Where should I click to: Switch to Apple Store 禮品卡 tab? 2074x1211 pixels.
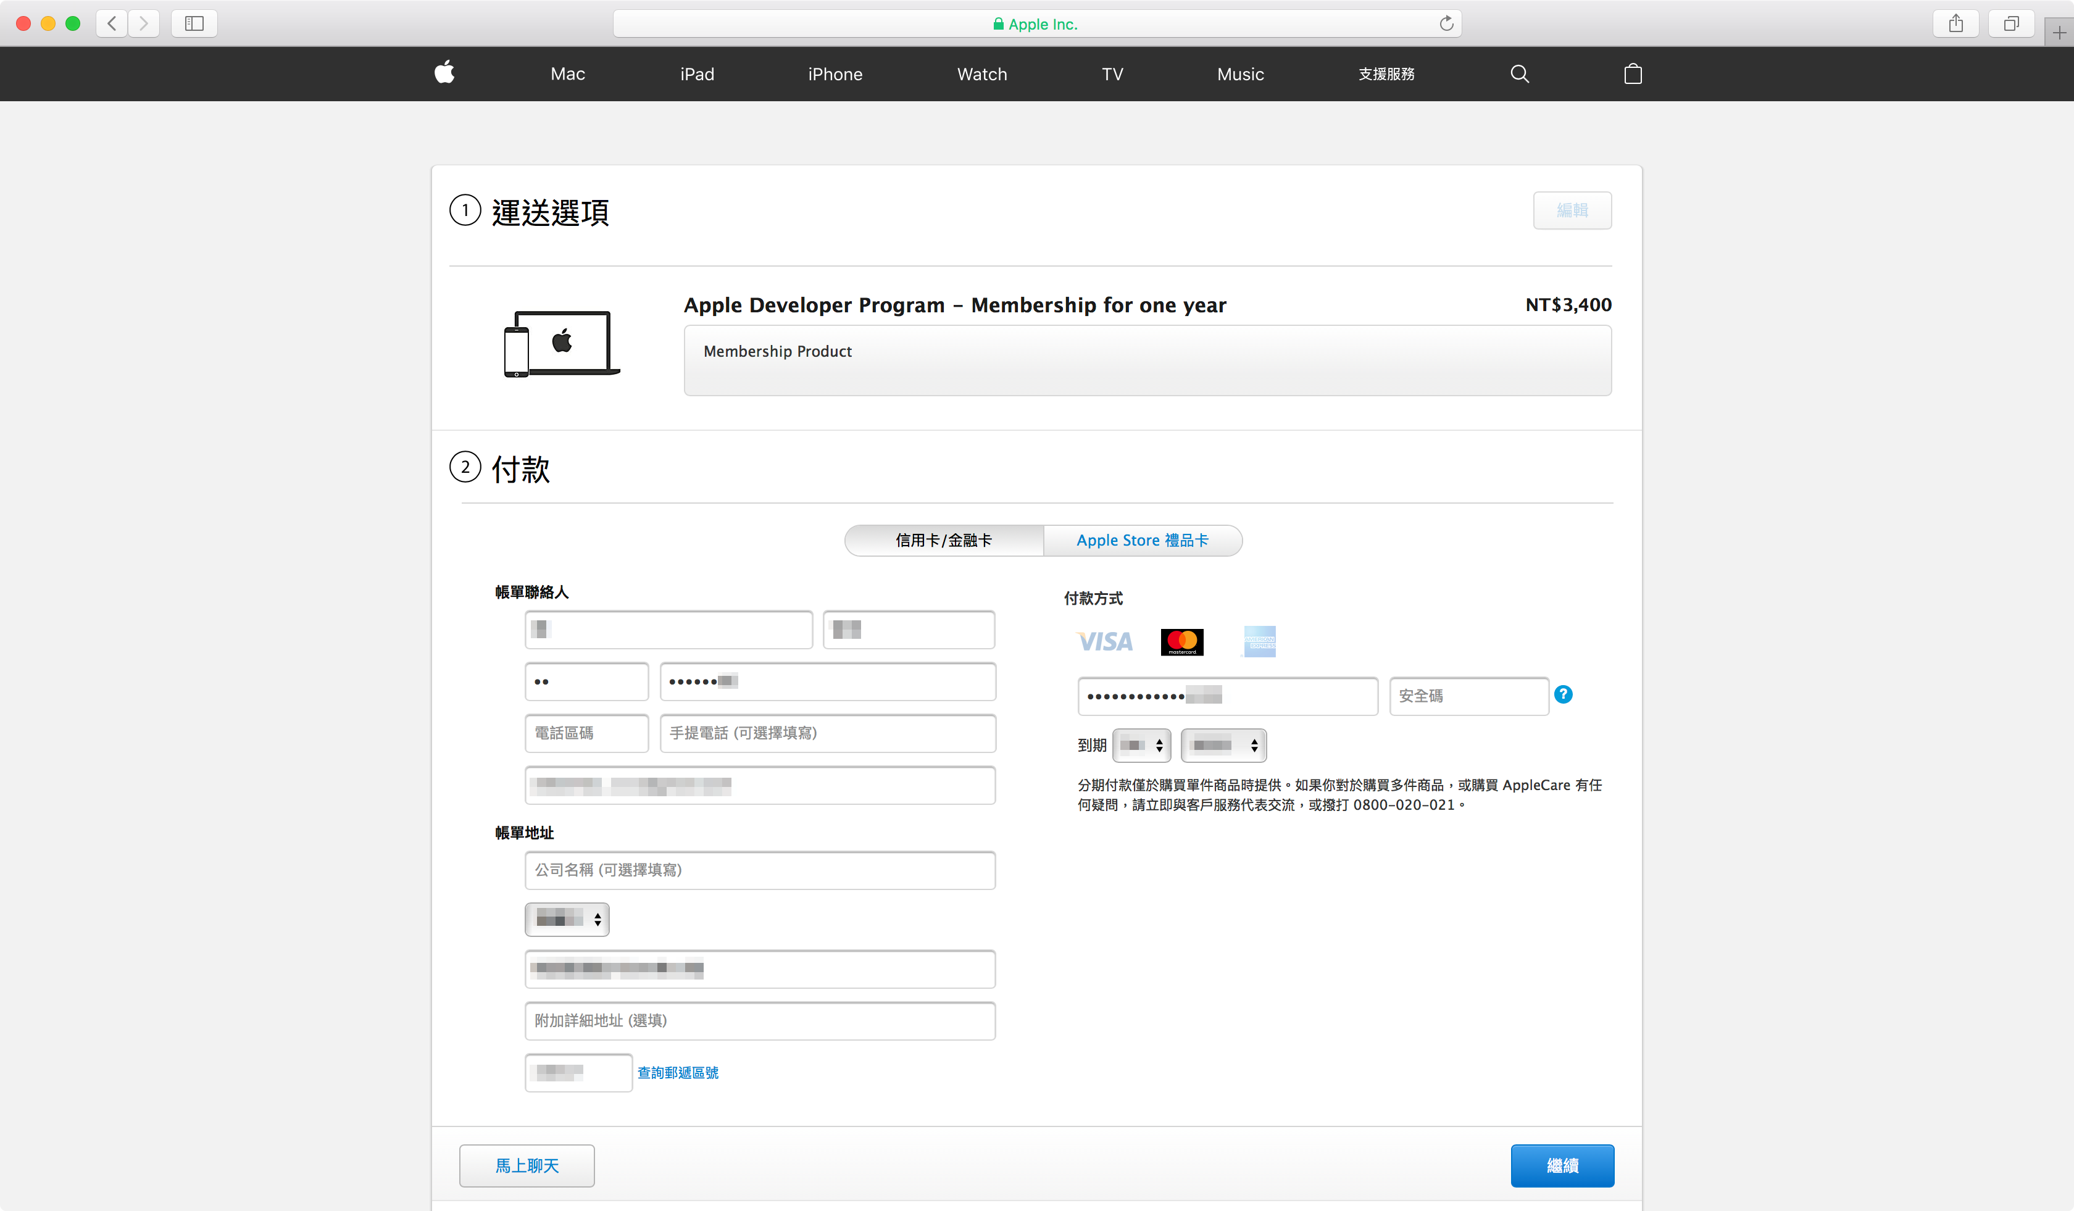click(1143, 541)
